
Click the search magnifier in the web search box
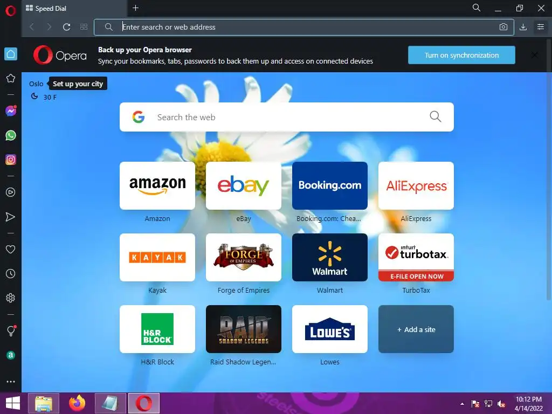click(436, 116)
